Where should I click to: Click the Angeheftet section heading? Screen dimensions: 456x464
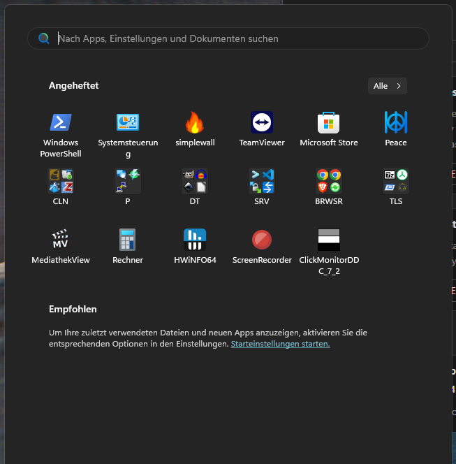click(73, 85)
